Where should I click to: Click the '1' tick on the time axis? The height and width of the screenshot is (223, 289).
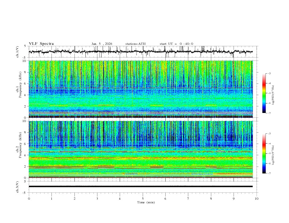pyautogui.click(x=51, y=199)
